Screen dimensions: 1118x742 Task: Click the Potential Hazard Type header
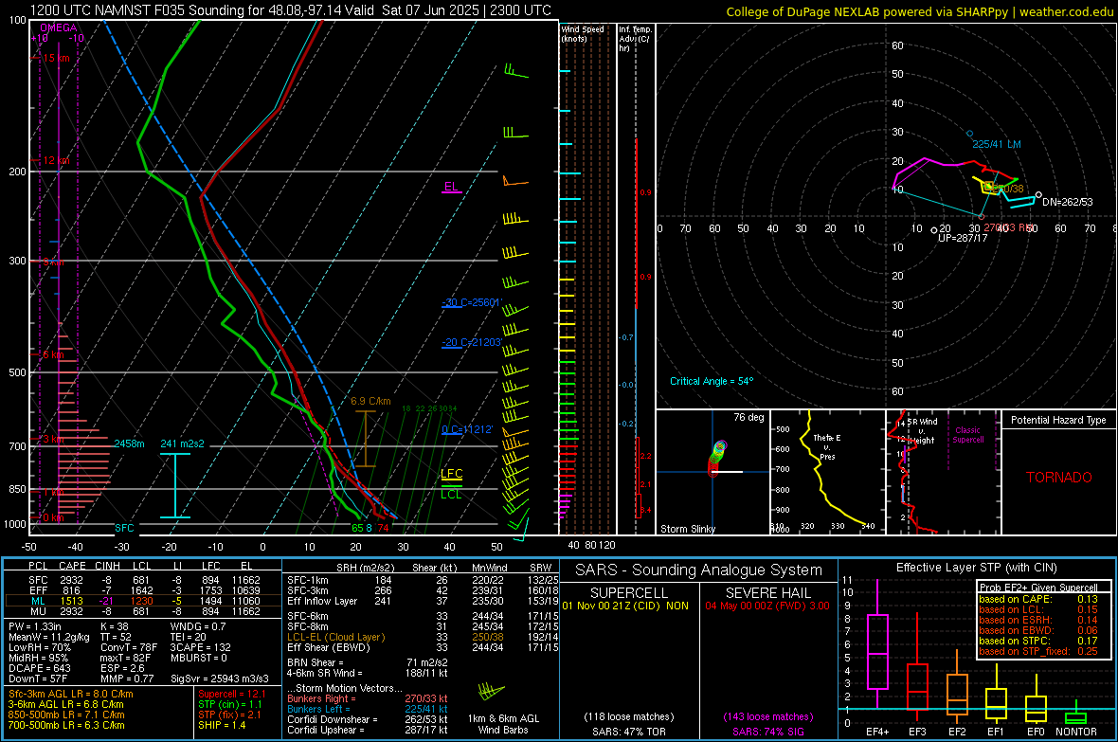coord(1059,420)
